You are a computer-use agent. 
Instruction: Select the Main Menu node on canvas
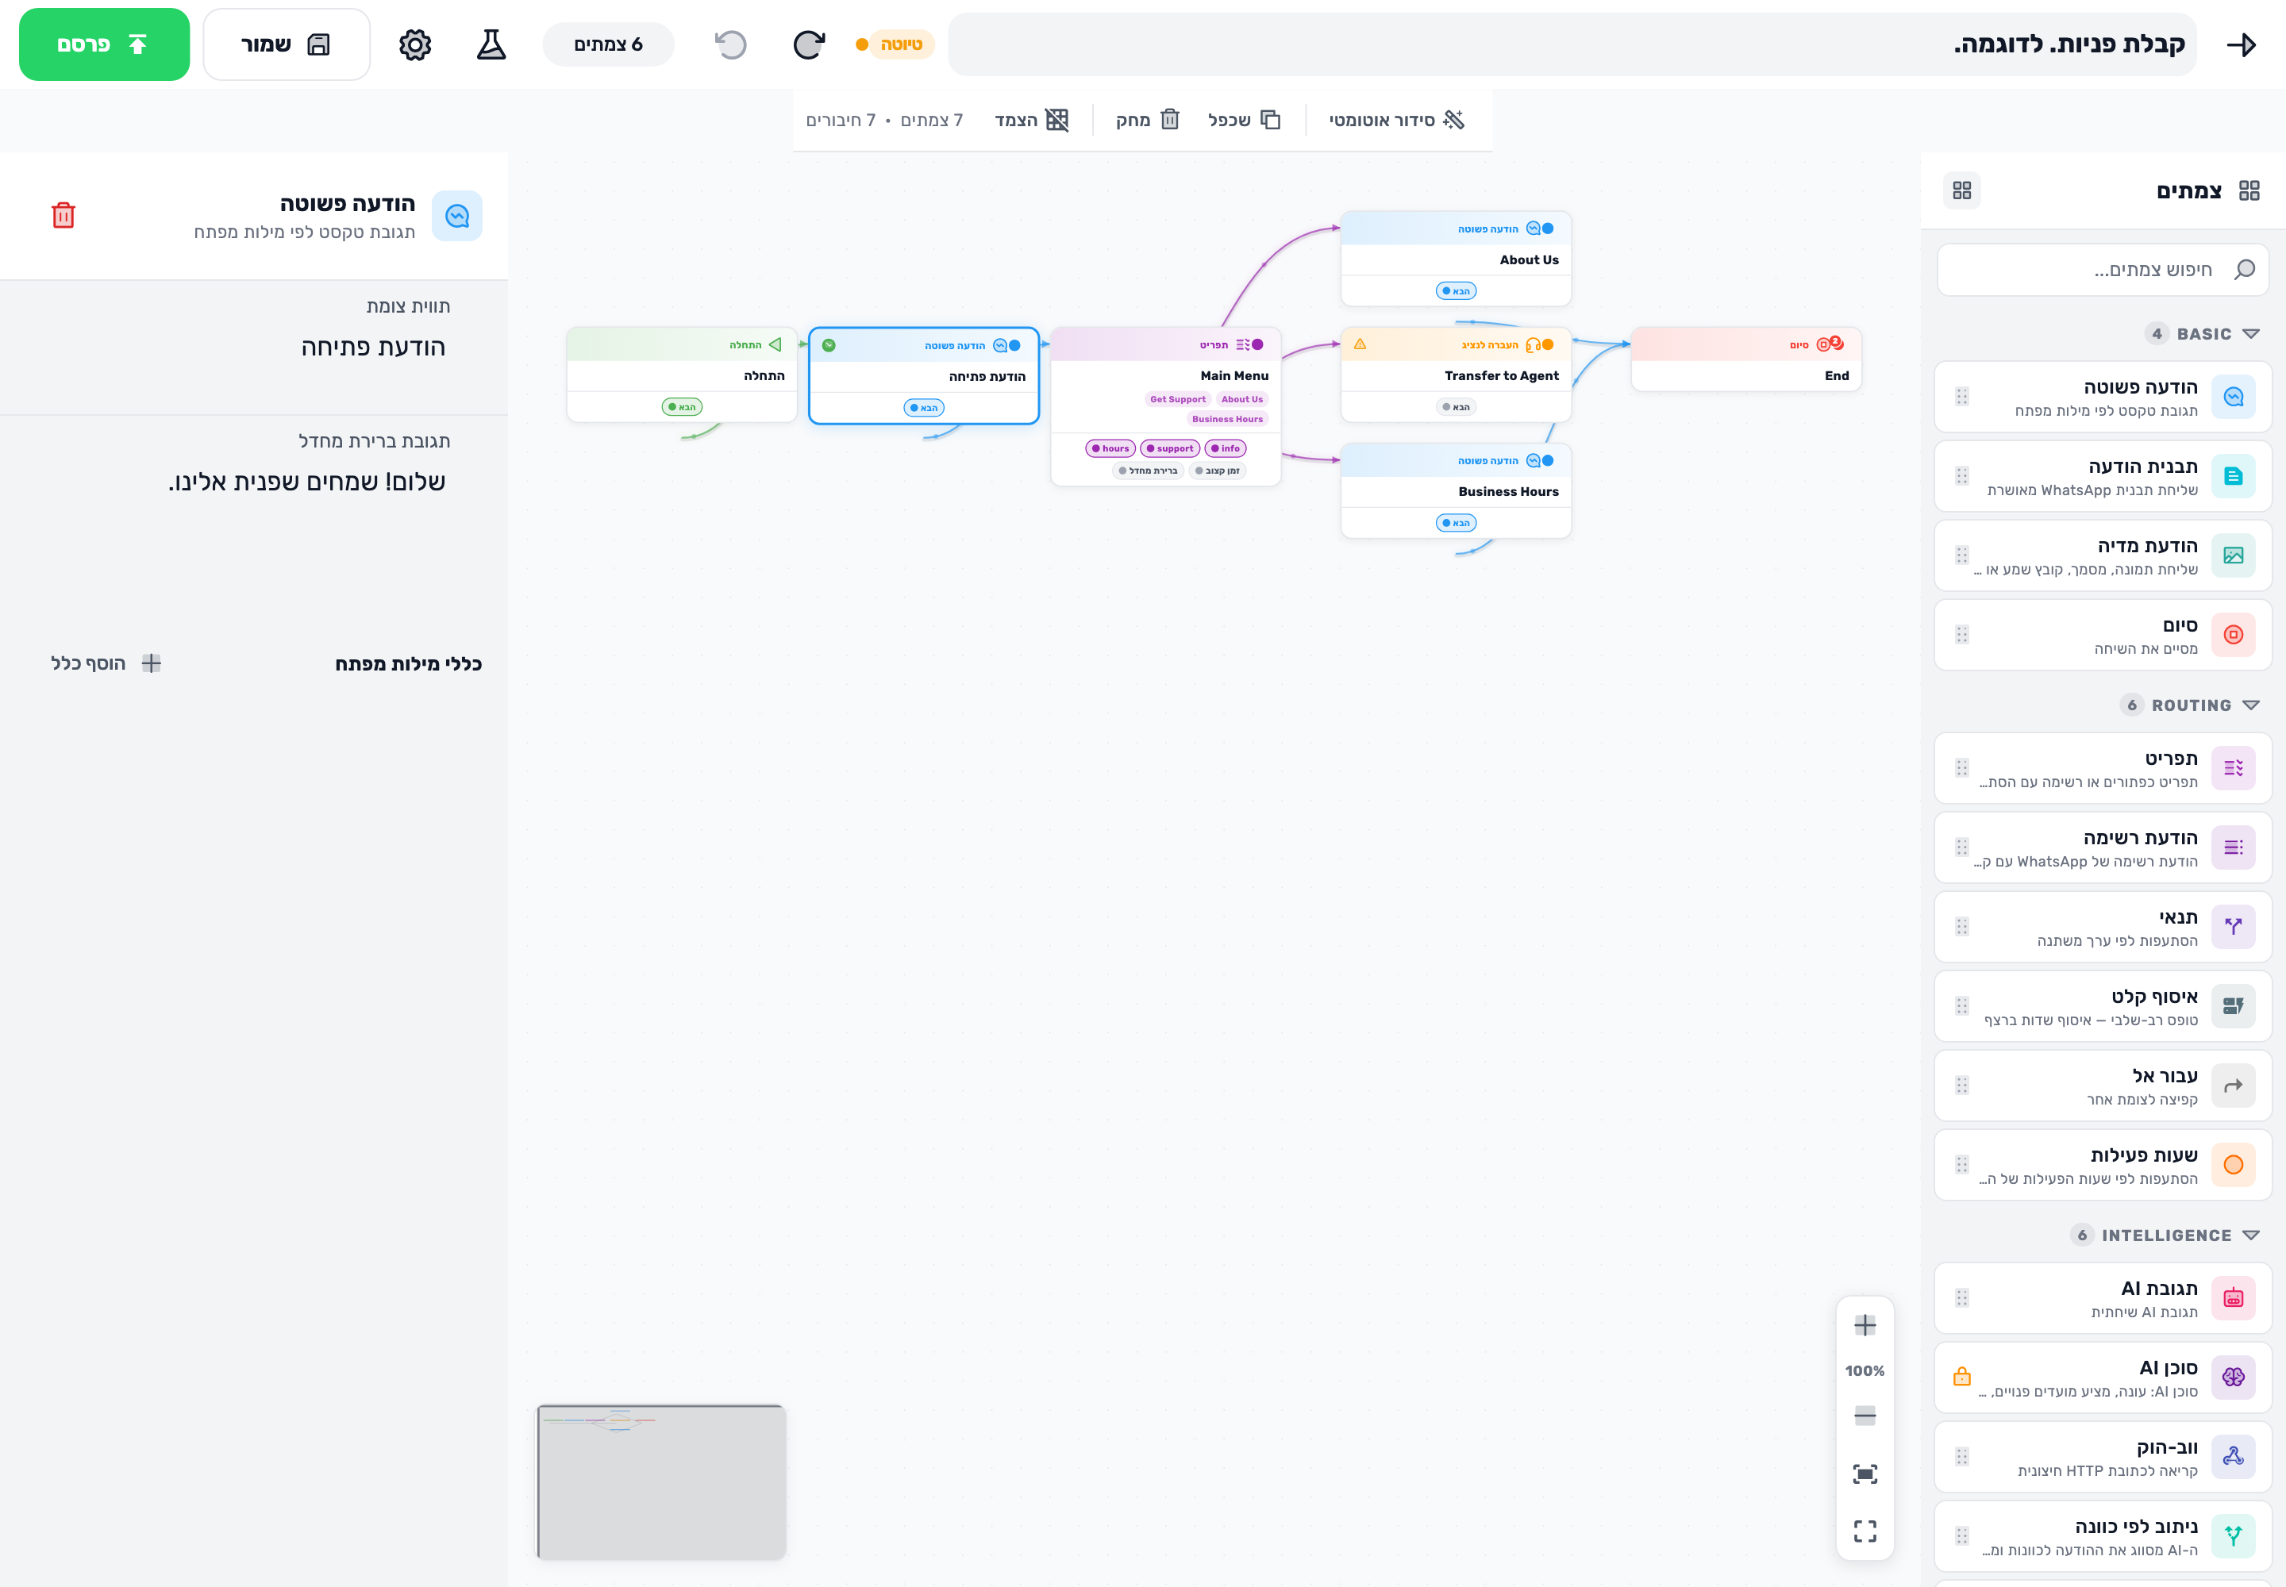pos(1166,407)
